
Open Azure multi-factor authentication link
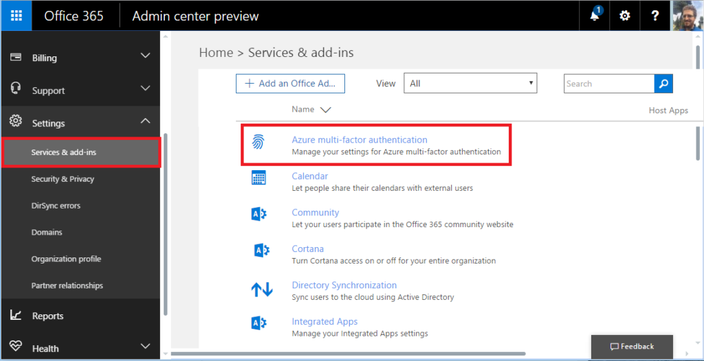(359, 139)
